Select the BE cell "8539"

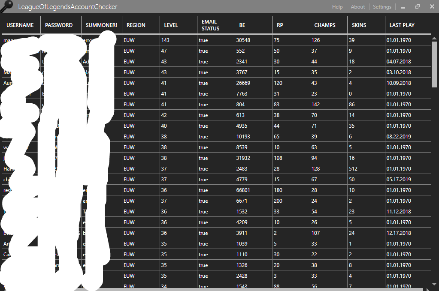(254, 147)
